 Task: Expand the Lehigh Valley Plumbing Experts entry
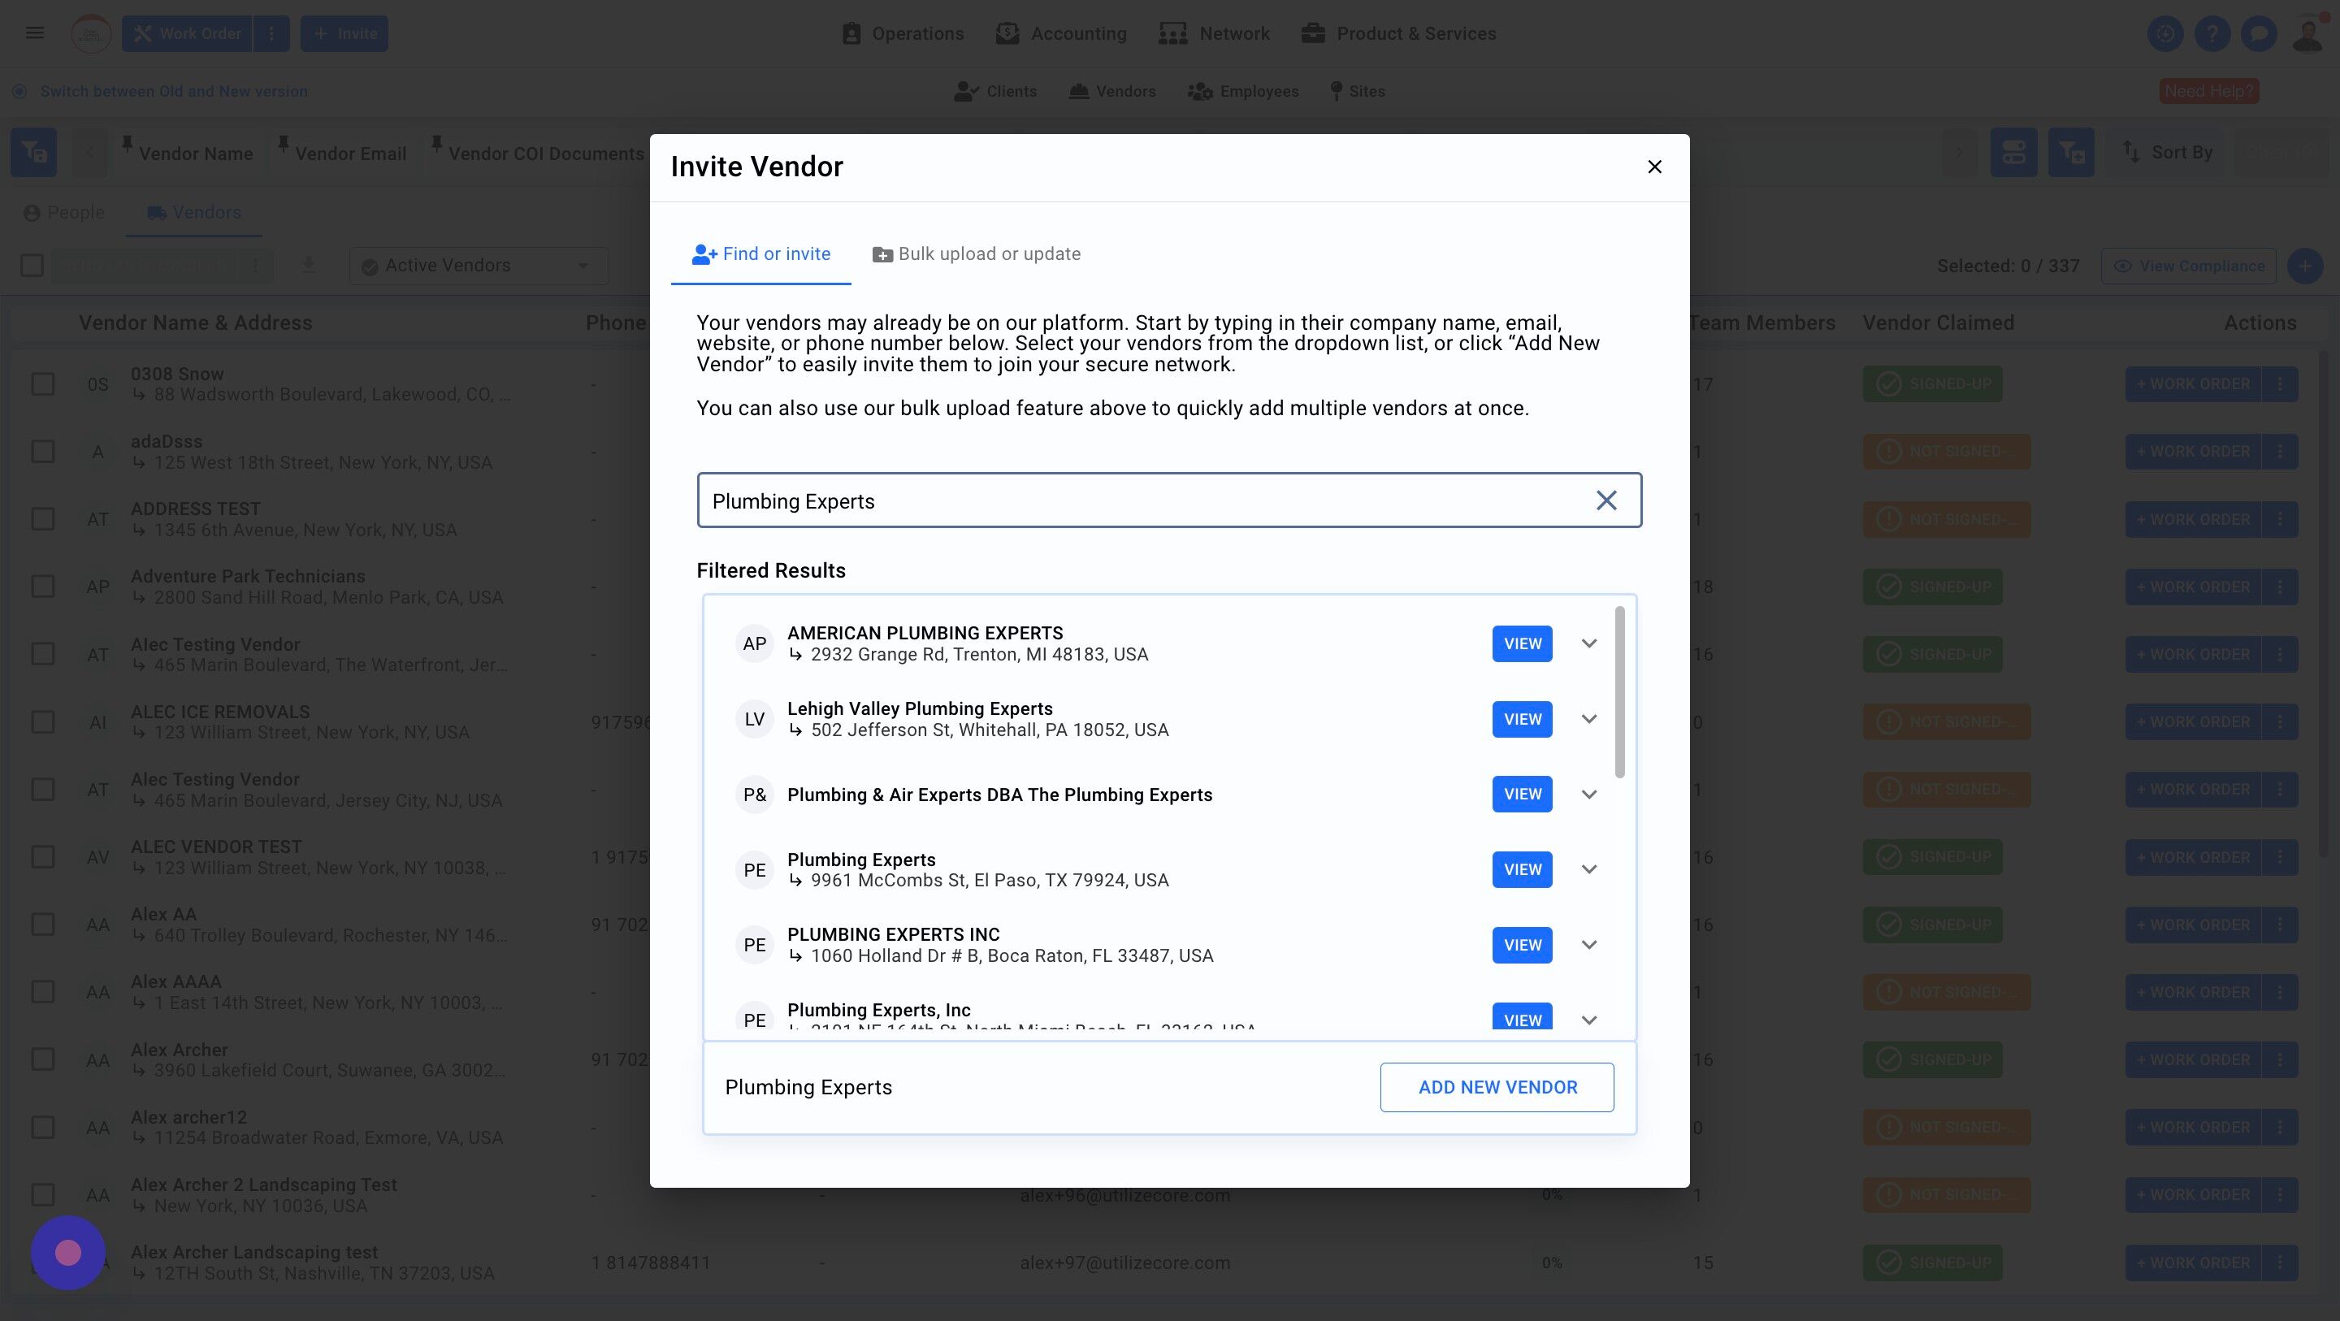click(x=1588, y=719)
